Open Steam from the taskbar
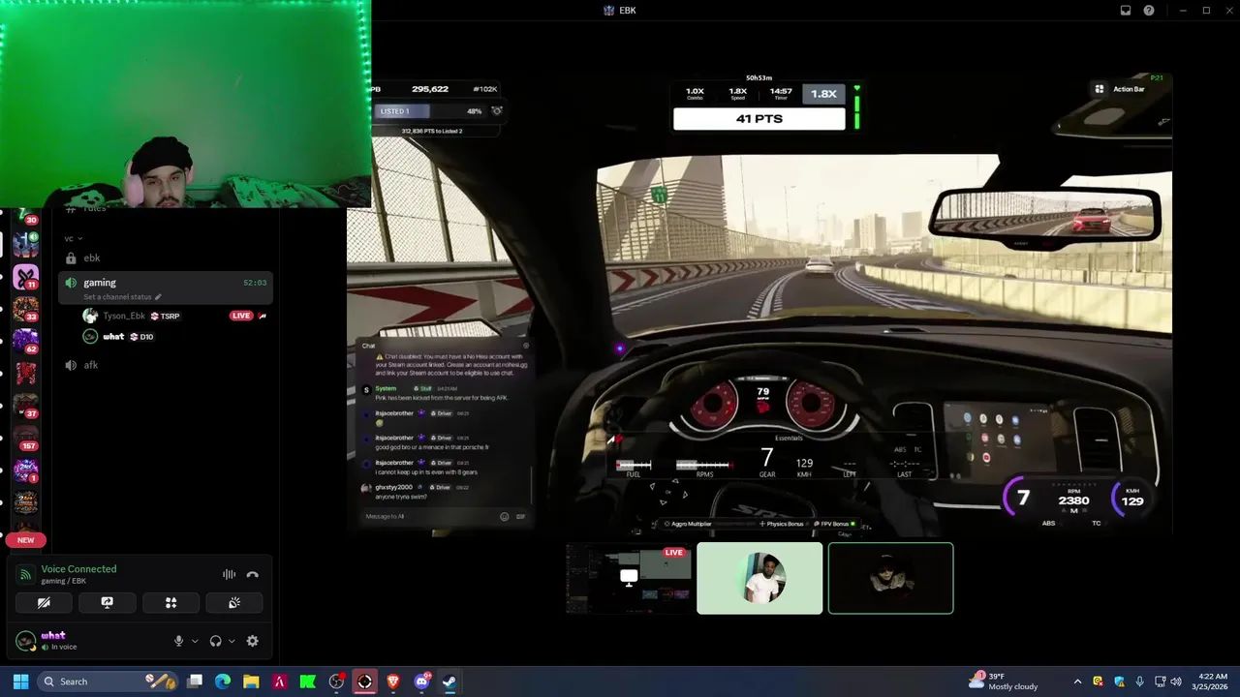This screenshot has width=1240, height=697. click(449, 682)
